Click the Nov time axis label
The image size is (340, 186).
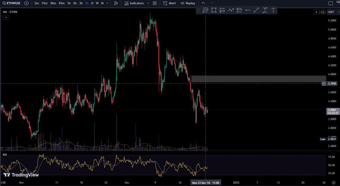22,183
